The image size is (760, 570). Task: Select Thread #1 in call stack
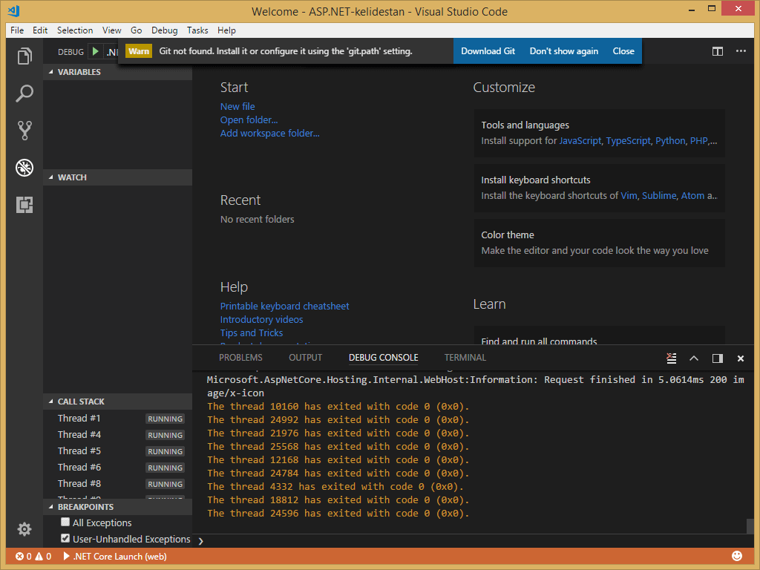point(118,419)
